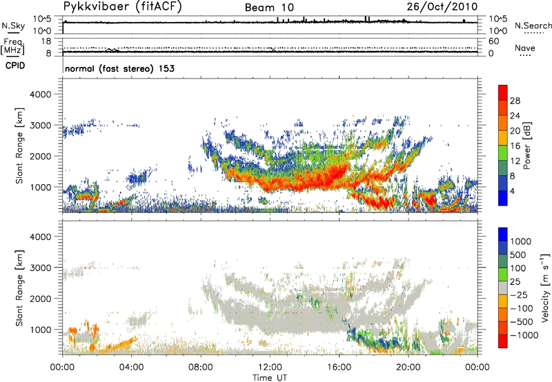Click the -1000 velocity colorbar label
This screenshot has height=382, width=552.
(524, 335)
